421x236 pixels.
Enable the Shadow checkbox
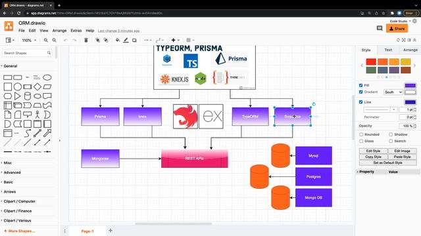click(x=391, y=134)
